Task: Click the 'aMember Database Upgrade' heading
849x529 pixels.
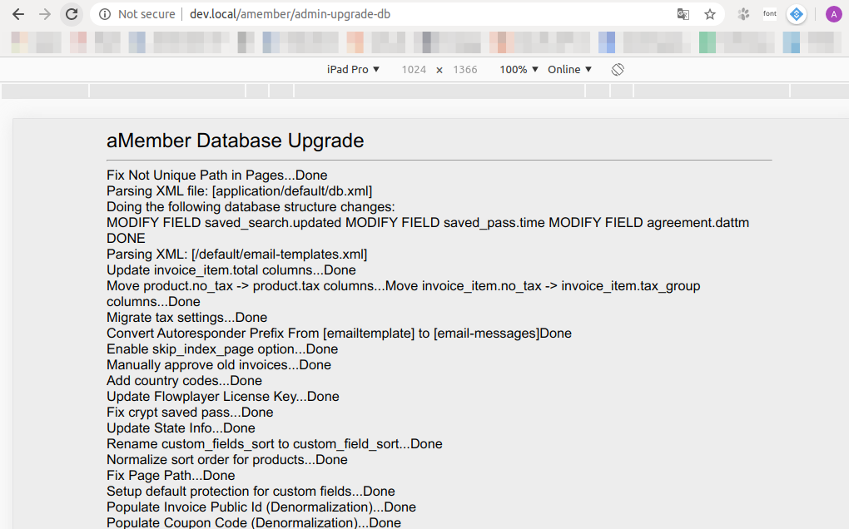Action: pos(235,141)
